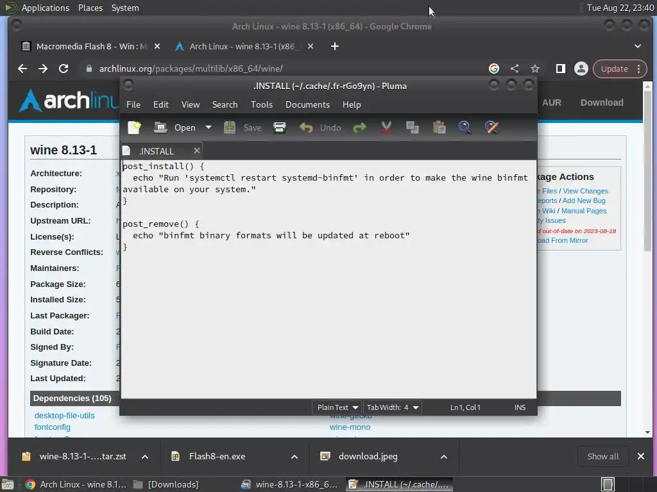Expand options for download.jpeg
The image size is (657, 492).
tap(444, 457)
